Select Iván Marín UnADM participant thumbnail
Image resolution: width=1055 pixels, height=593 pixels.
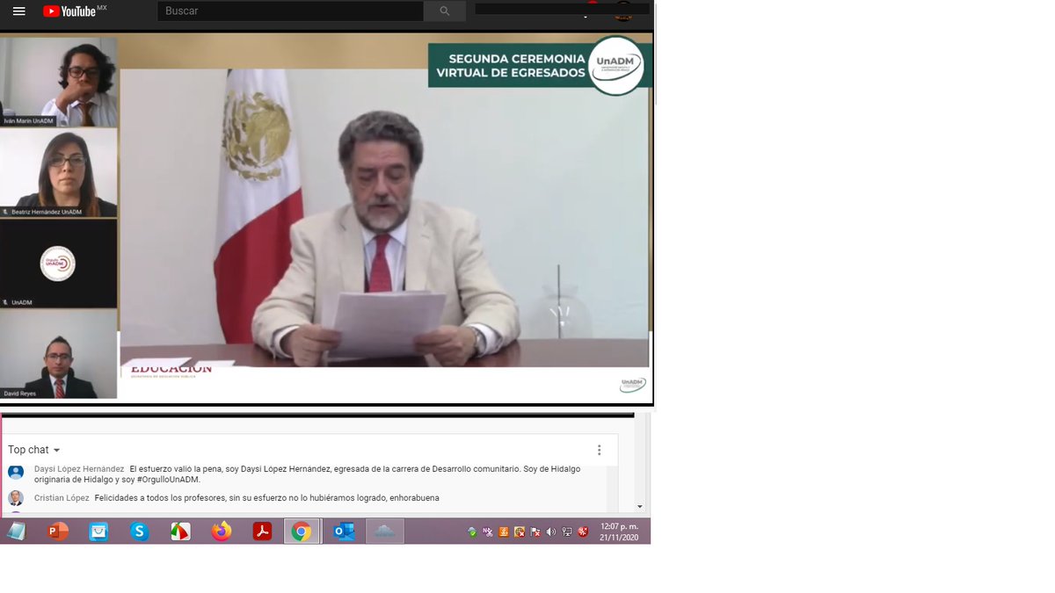click(x=59, y=82)
